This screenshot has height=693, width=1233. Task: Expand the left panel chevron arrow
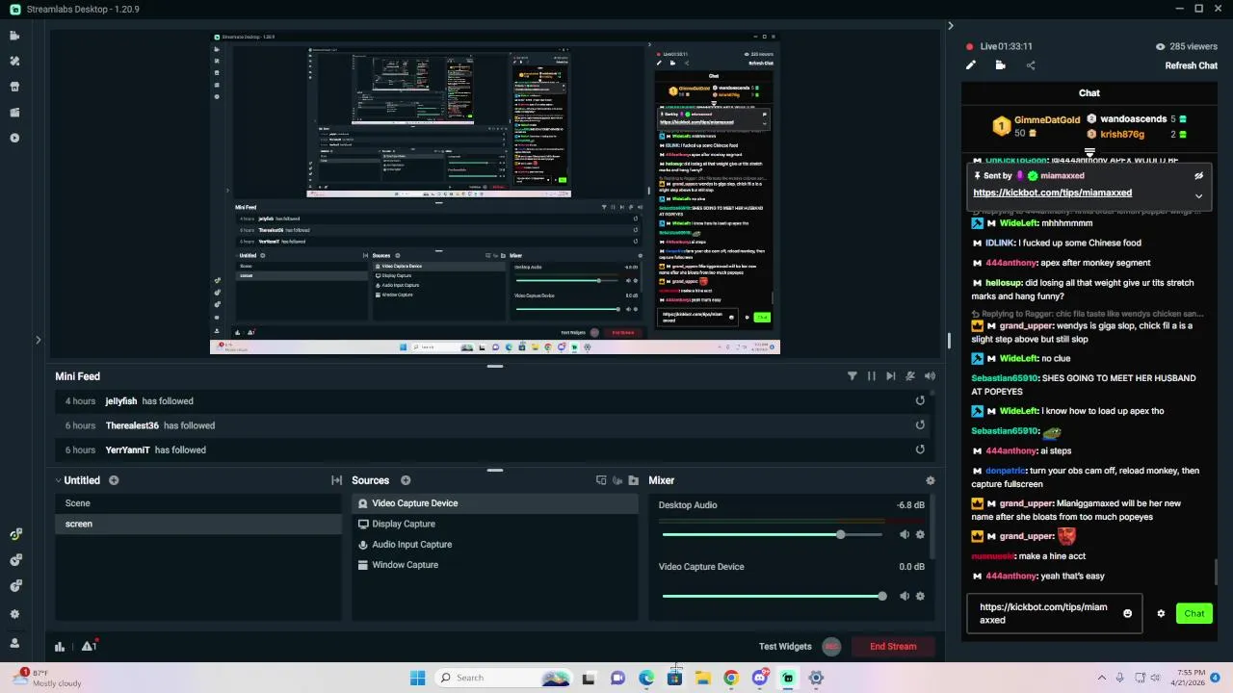pyautogui.click(x=38, y=340)
